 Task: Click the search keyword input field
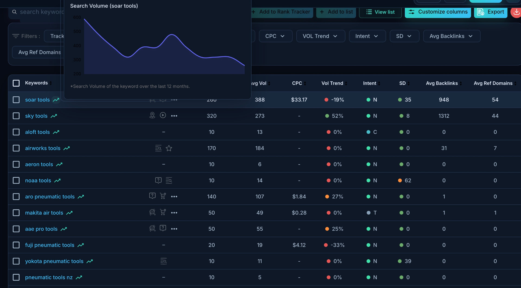coord(37,12)
